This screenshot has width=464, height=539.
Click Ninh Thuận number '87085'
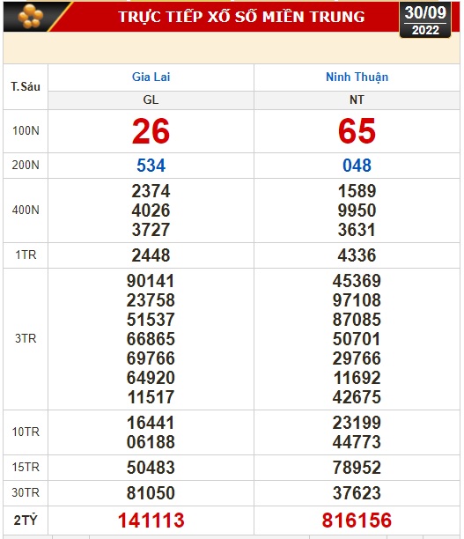357,320
